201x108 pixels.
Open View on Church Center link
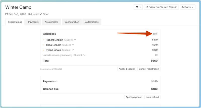pyautogui.click(x=161, y=7)
